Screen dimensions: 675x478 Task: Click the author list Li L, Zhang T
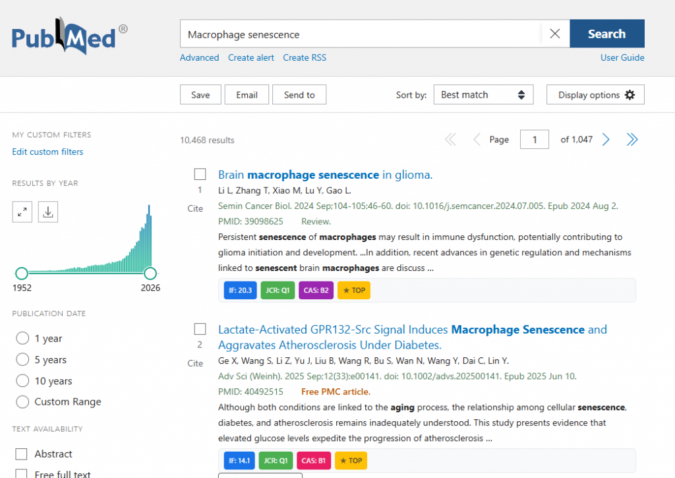[x=285, y=191]
